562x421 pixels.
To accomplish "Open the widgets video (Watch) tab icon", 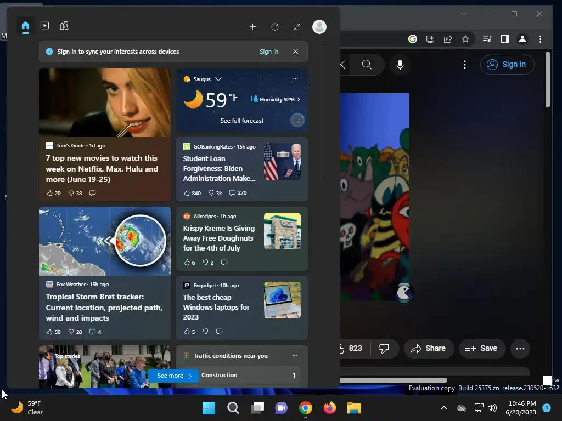I will coord(45,25).
